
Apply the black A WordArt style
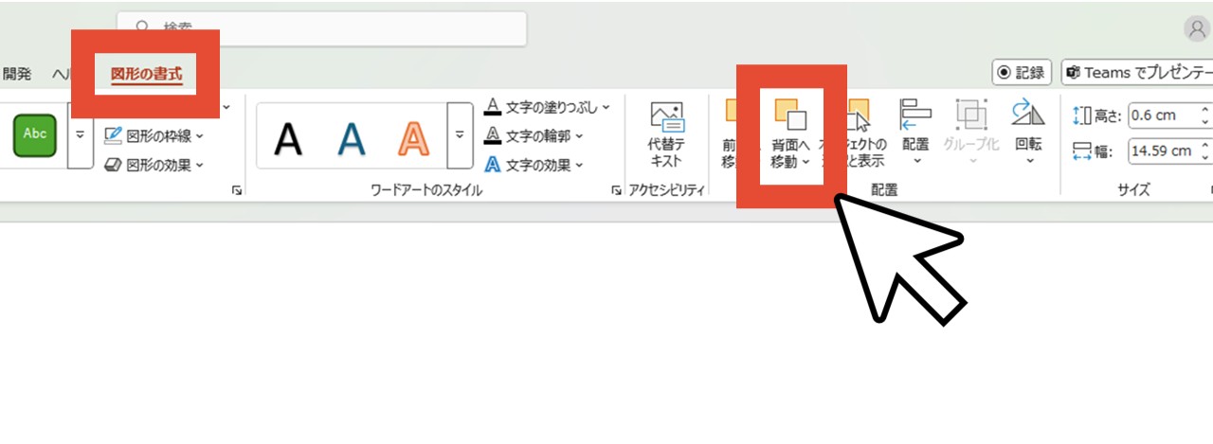[x=288, y=139]
